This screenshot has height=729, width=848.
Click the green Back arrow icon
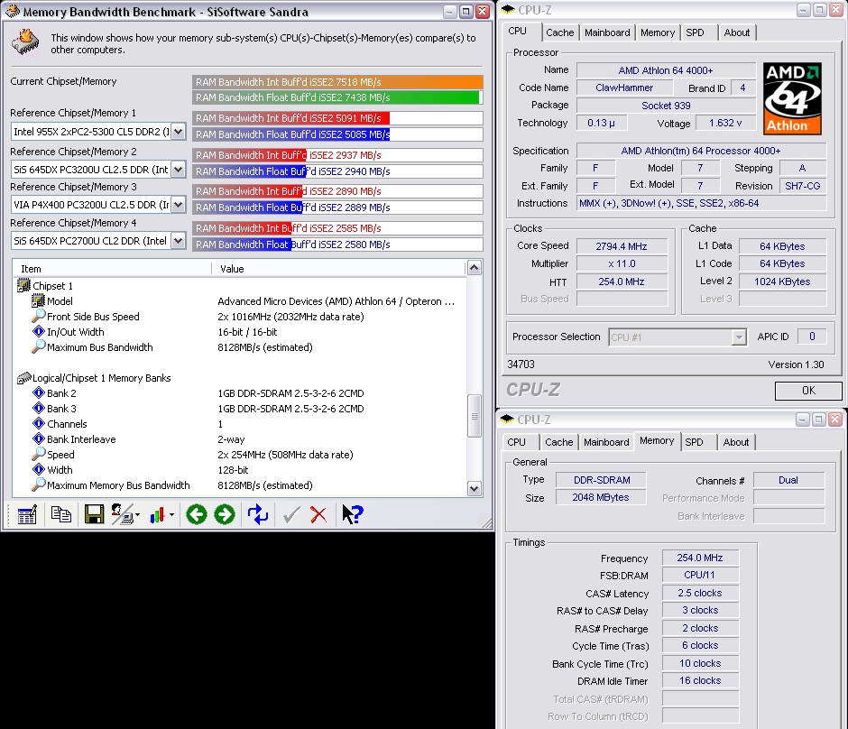point(197,514)
